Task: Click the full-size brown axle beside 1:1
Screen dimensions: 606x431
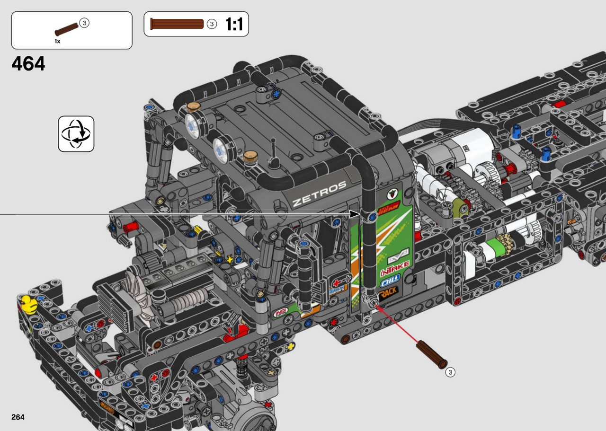Action: (177, 24)
